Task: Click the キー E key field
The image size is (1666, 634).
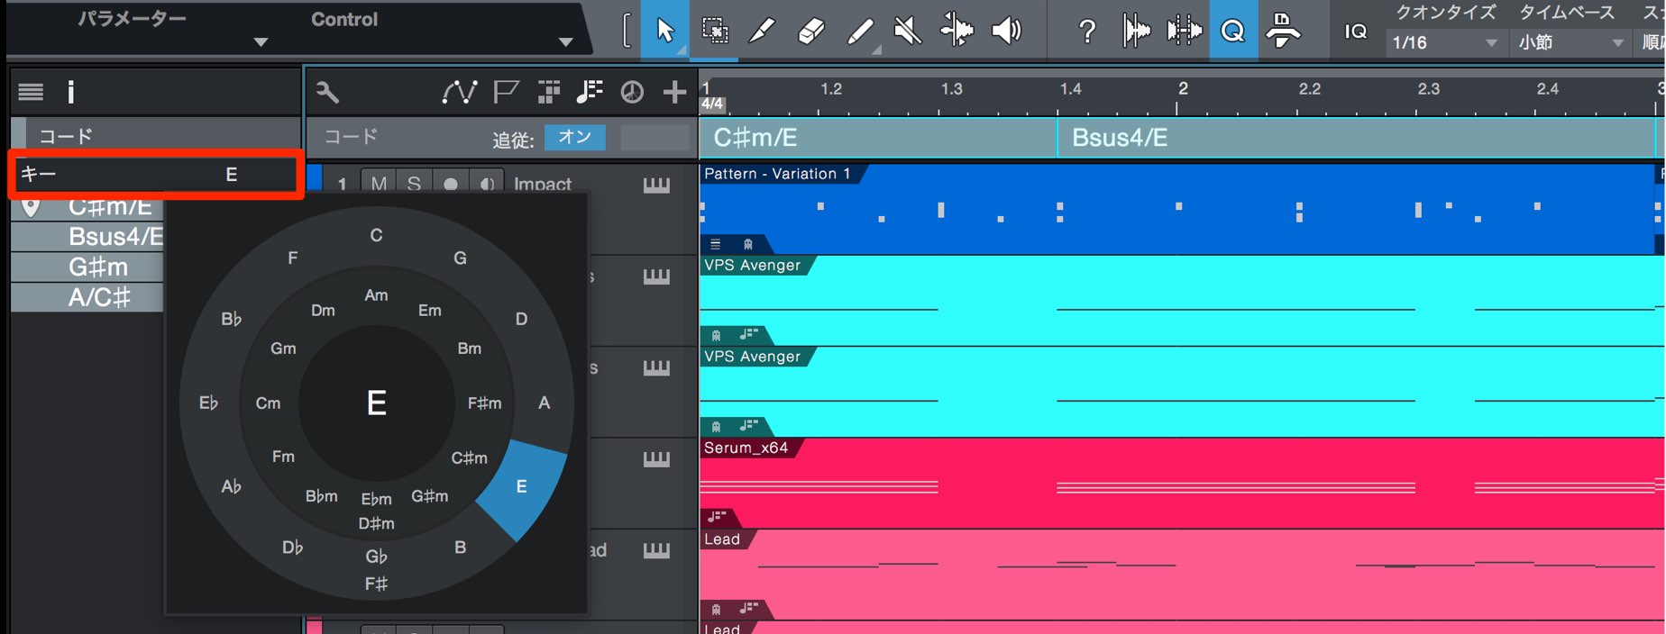Action: pos(155,174)
